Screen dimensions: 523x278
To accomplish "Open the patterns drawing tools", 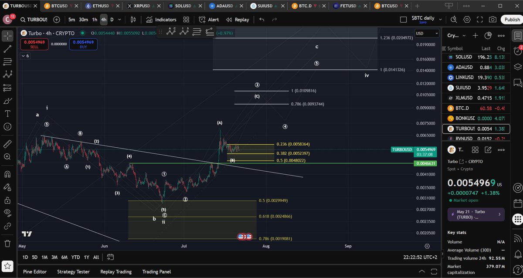I will point(7,75).
